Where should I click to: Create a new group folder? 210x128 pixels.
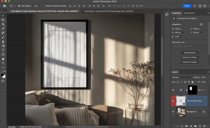point(195,126)
